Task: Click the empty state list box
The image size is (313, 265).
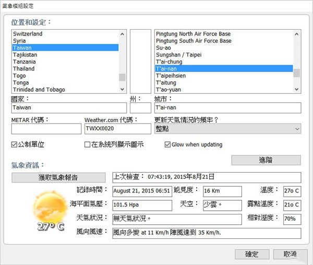Action: click(140, 62)
